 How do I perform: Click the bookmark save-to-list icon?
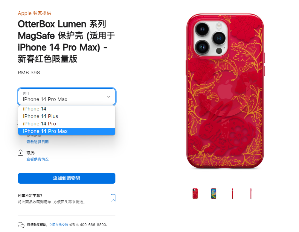(x=113, y=198)
